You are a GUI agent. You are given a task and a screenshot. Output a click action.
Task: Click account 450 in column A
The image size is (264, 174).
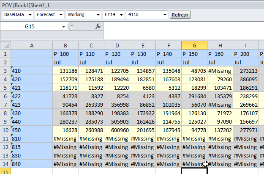coord(32,130)
